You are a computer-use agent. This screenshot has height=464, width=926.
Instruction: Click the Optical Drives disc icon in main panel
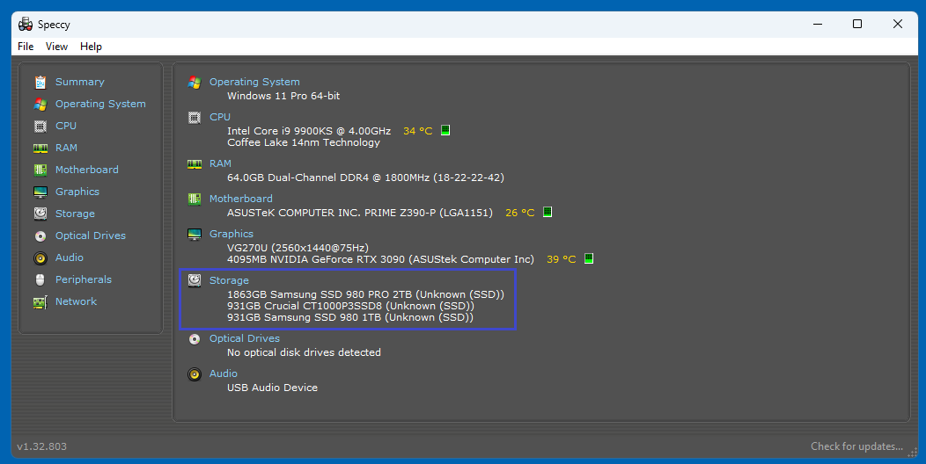(195, 339)
